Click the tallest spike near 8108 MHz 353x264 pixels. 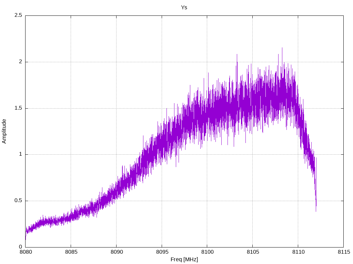282,48
